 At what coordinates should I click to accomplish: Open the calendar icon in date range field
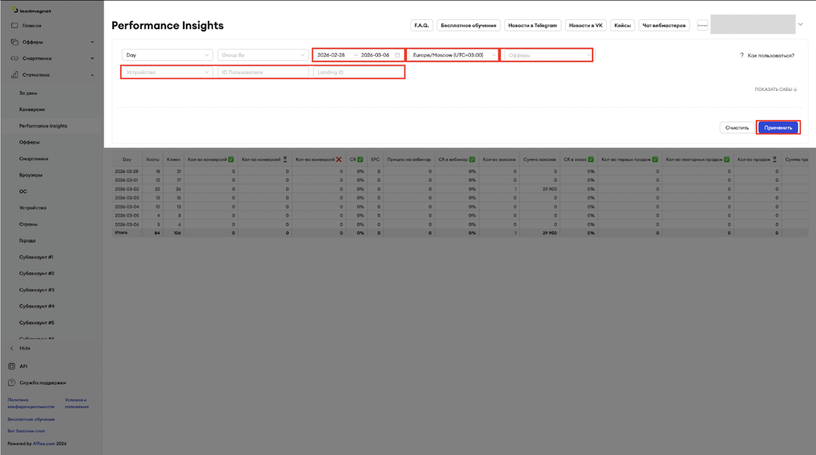(x=398, y=55)
